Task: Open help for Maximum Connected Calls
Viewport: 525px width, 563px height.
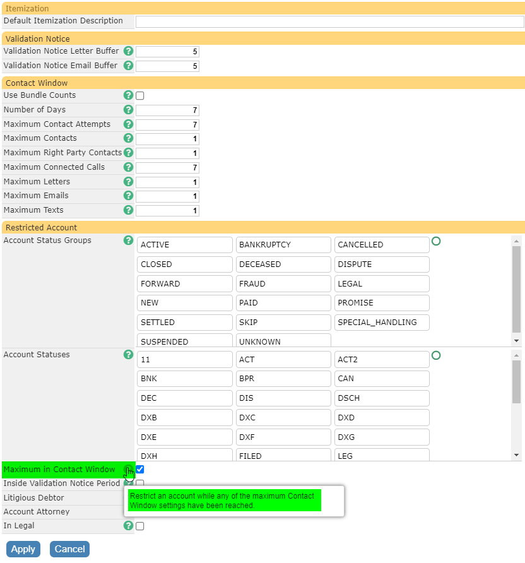Action: [x=128, y=167]
